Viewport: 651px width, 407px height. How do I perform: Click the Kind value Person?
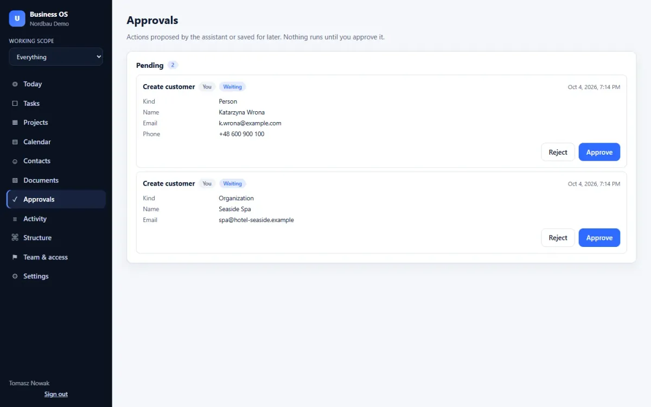[x=228, y=101]
